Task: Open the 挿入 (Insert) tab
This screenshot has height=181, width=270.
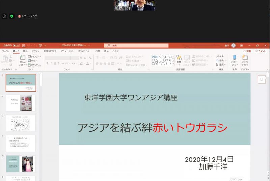Action: 25,51
